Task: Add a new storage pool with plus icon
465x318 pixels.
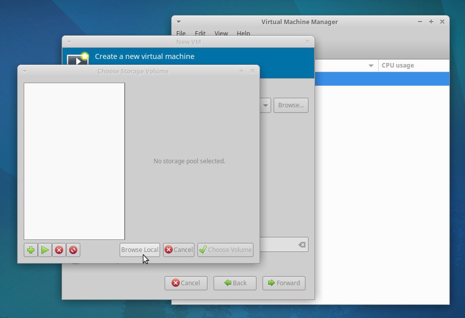Action: (30, 250)
